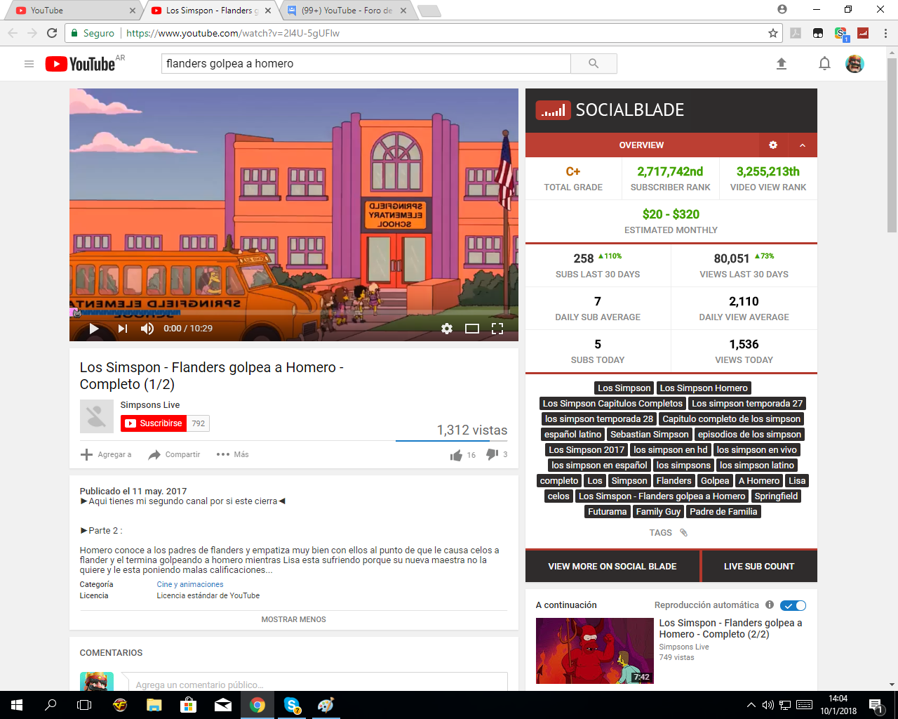Open the LIVE SUB COUNT button
This screenshot has height=719, width=898.
pos(759,567)
